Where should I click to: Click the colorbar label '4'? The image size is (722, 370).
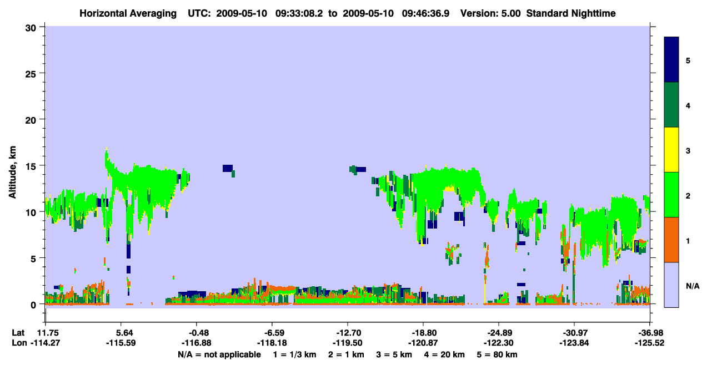pos(688,105)
